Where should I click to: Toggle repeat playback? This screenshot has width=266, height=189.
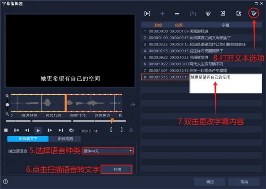(x=71, y=130)
